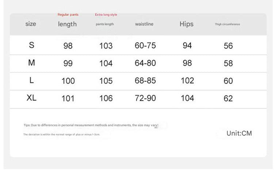Click the XL waistline value "72-90"
The width and height of the screenshot is (274, 170).
[145, 98]
